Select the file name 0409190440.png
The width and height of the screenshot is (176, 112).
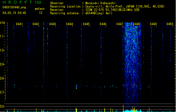tap(14, 7)
